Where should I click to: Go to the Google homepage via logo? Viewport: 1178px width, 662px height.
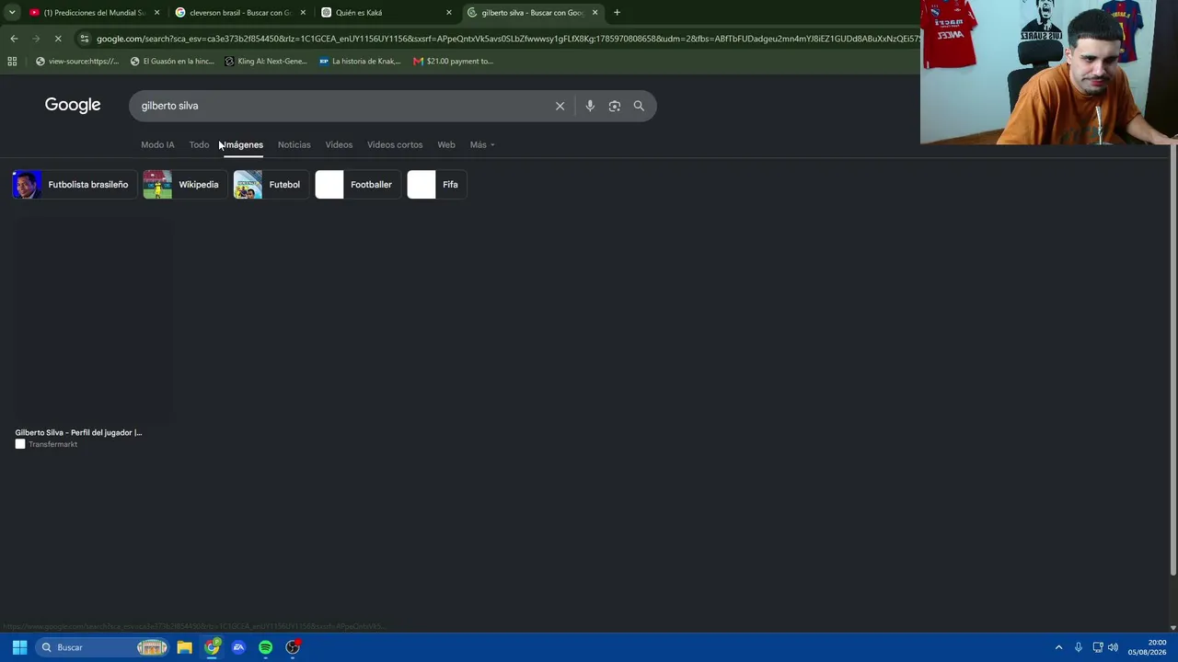pyautogui.click(x=73, y=105)
